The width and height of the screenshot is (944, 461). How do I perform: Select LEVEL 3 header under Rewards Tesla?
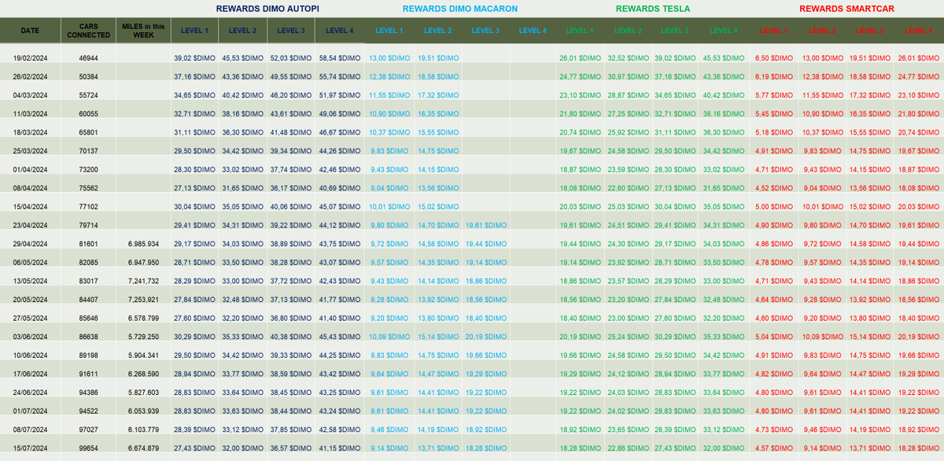click(x=675, y=31)
